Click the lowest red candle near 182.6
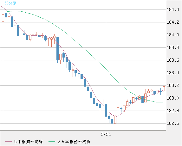The image size is (182, 146). pos(115,119)
